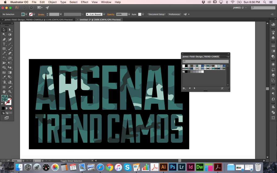Open the Object menu
Screen dimensions: 277x173
click(x=52, y=2)
